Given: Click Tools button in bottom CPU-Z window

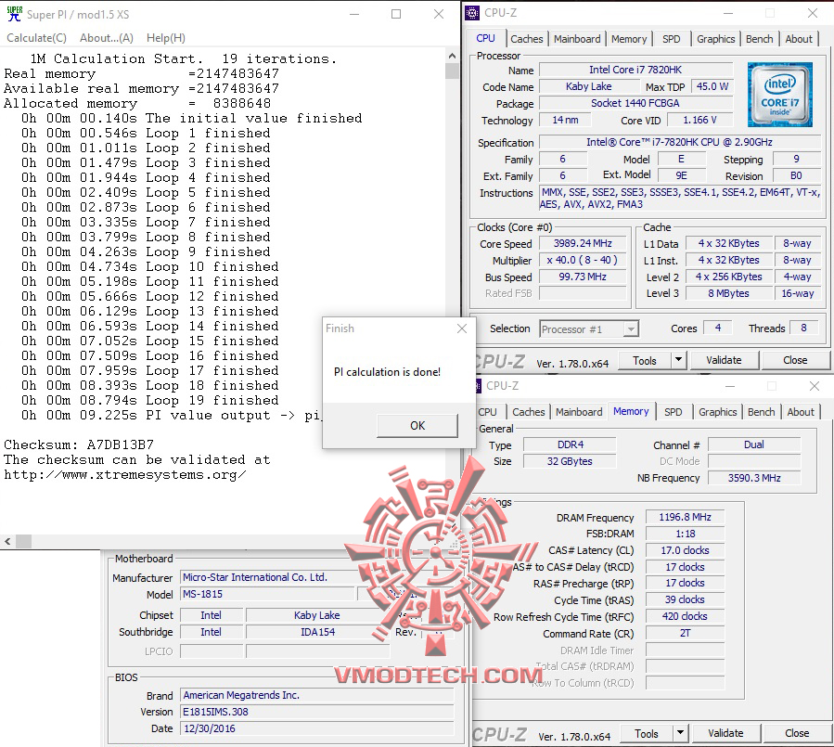Looking at the screenshot, I should (x=647, y=733).
